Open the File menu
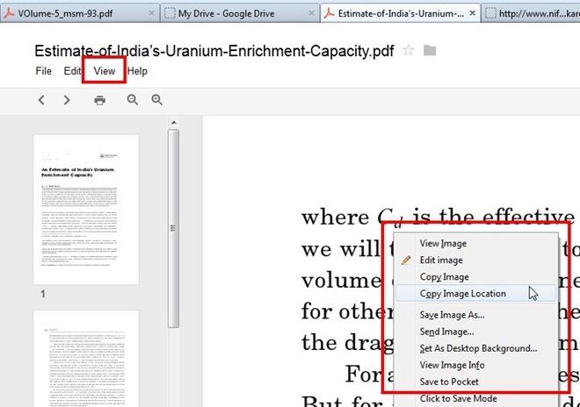The height and width of the screenshot is (407, 580). pos(43,71)
